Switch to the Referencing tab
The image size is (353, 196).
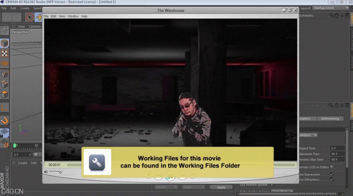[x=330, y=118]
